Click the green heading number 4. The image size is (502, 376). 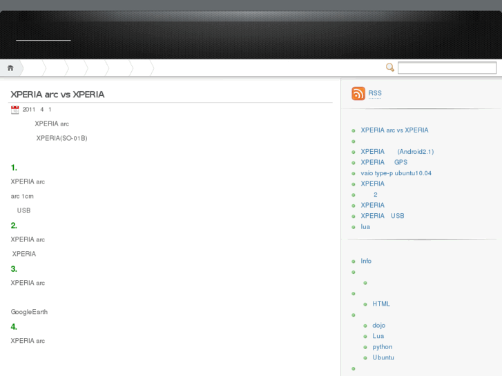click(14, 327)
